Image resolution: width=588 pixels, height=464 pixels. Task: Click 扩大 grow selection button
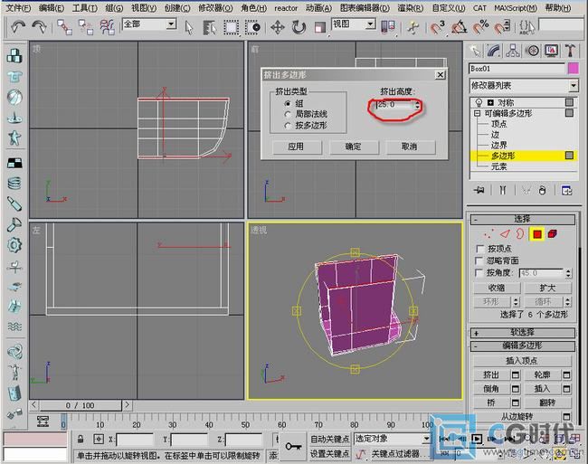coord(547,288)
